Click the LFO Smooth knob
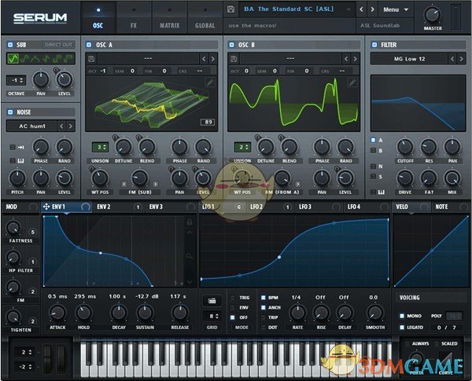The width and height of the screenshot is (472, 381). (374, 313)
